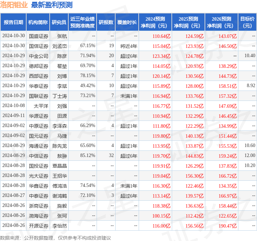Viewport: 257px width, 241px height.
Task: Select the 中原证券 institution cell
Action: pyautogui.click(x=39, y=126)
